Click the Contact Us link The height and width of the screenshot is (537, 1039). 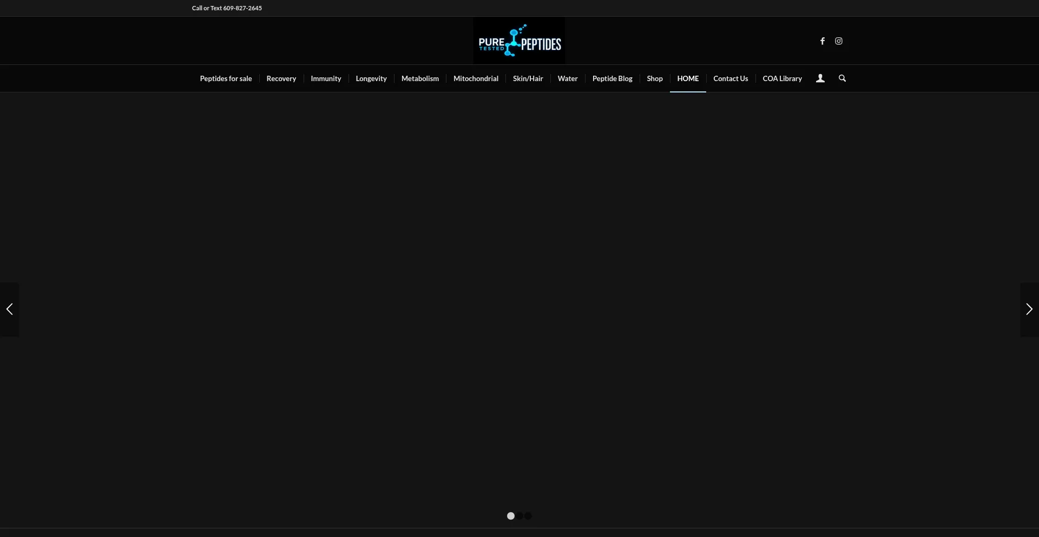click(730, 78)
